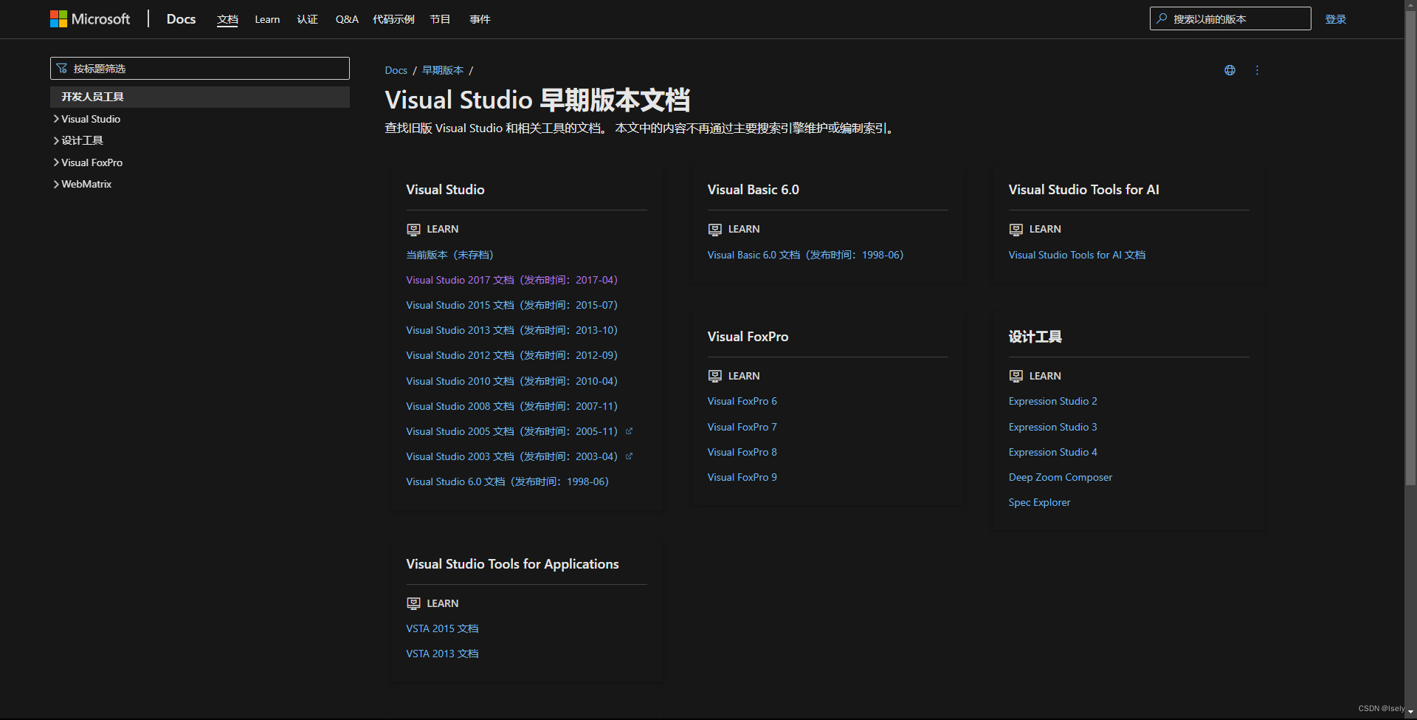Open the 文档 menu item

click(227, 19)
